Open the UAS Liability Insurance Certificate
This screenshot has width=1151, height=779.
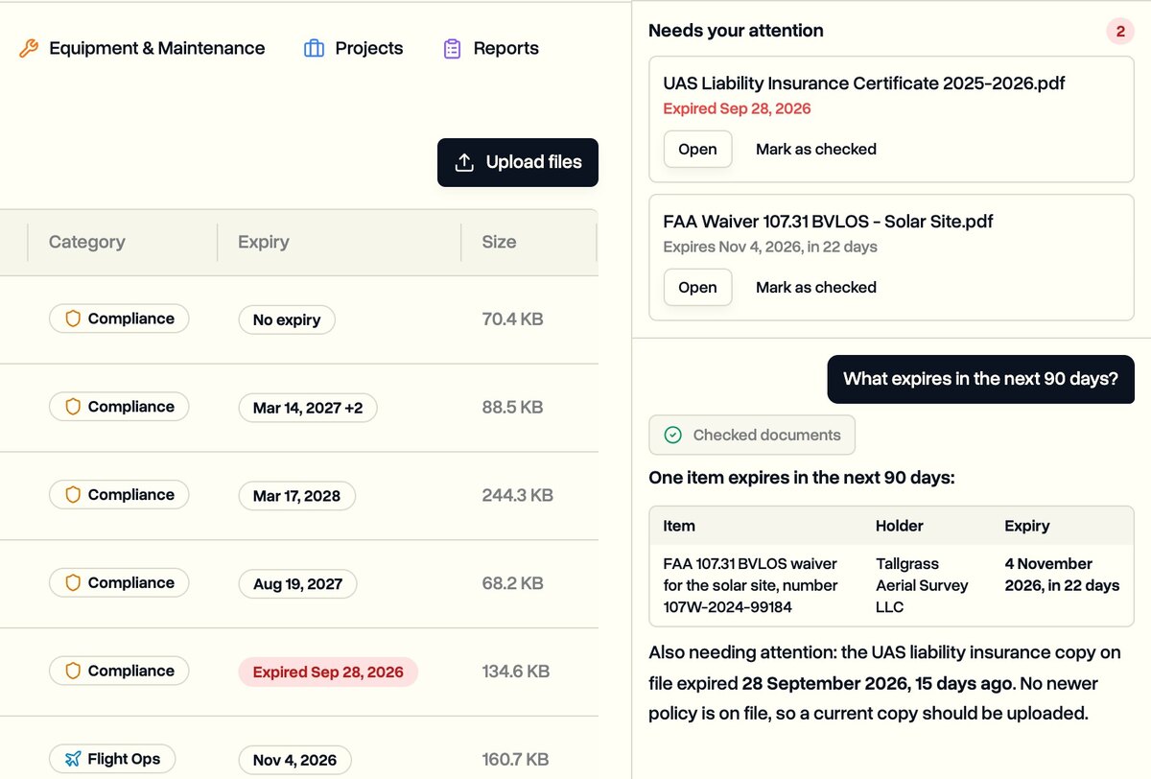click(697, 149)
